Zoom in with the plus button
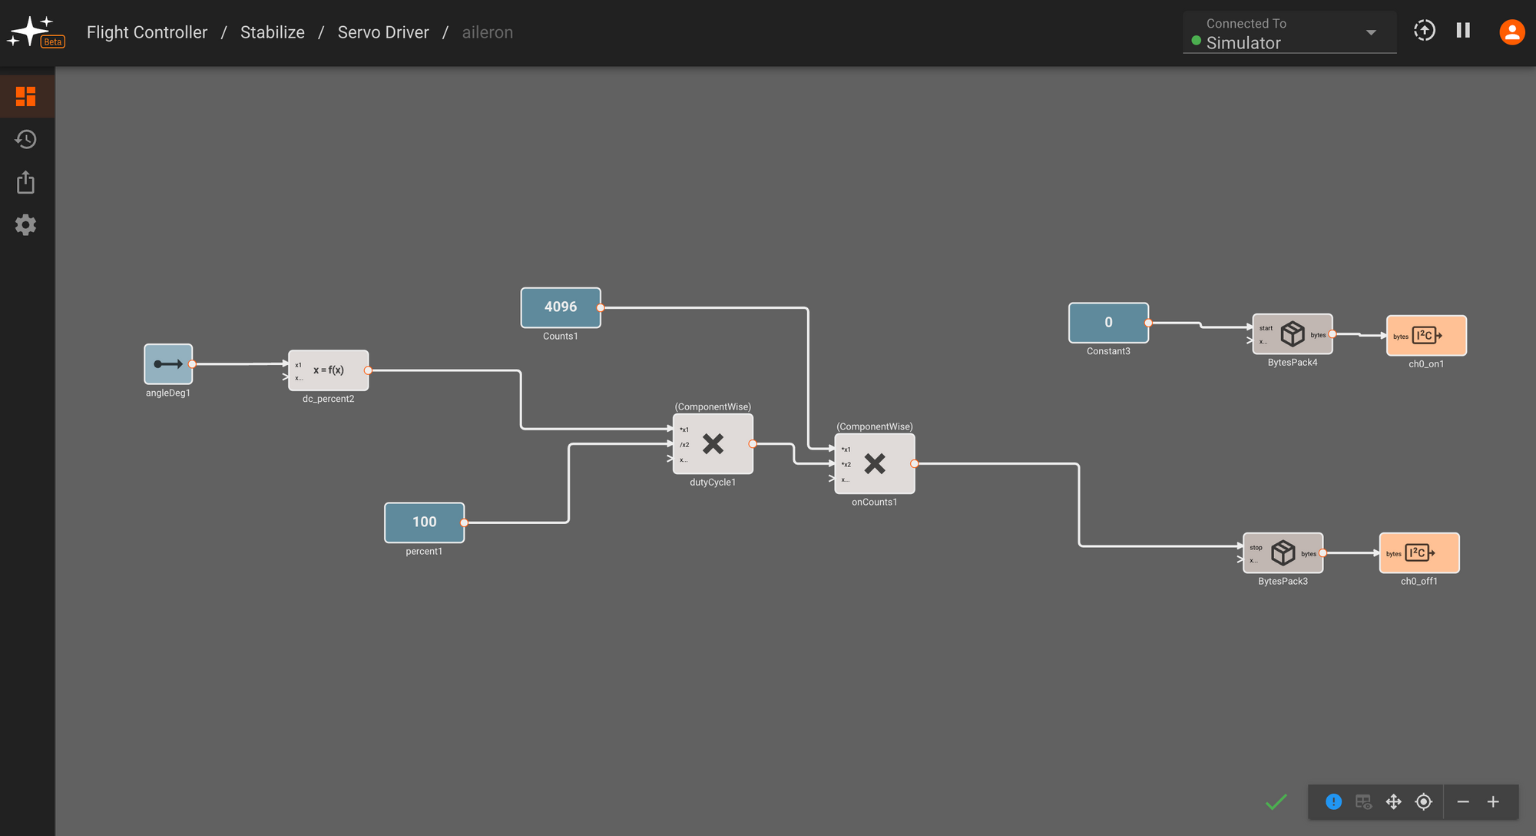Screen dimensions: 1536x836 coord(1493,801)
